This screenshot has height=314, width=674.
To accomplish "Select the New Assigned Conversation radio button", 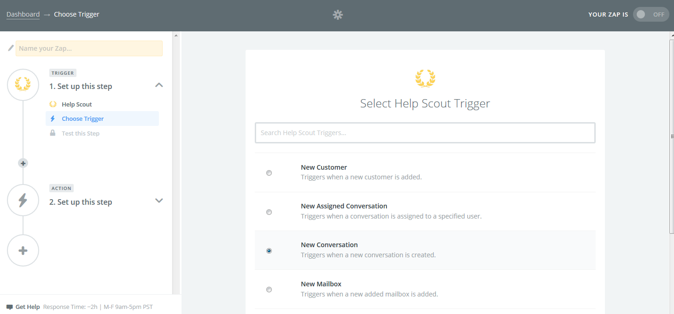I will (269, 212).
